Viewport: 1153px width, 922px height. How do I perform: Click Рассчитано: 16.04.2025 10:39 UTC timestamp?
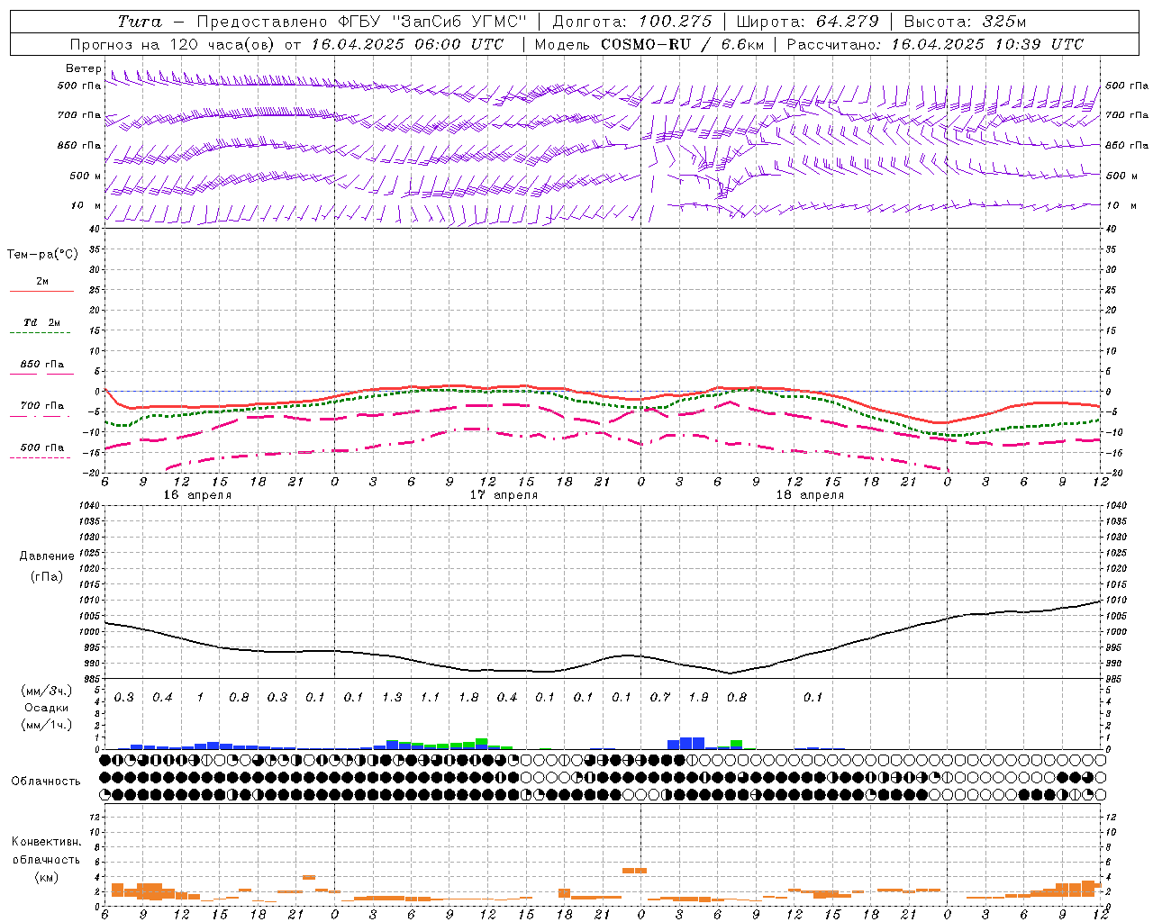935,44
